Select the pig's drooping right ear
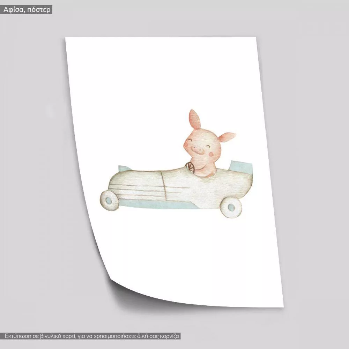349x349 pixels. pyautogui.click(x=227, y=138)
